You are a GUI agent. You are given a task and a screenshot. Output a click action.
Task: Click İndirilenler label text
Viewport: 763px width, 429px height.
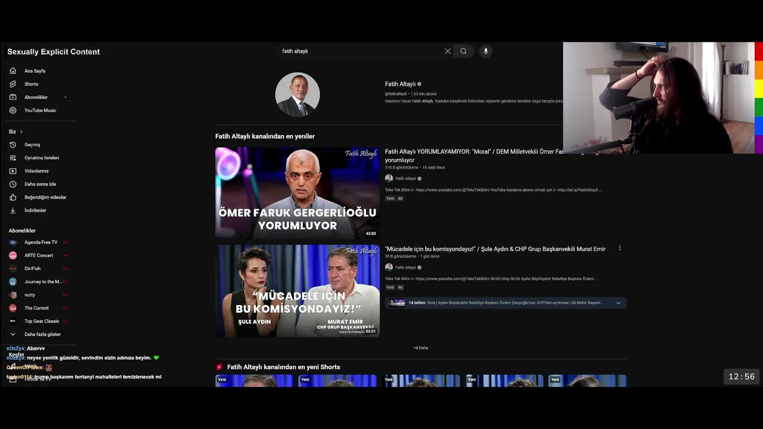click(35, 210)
